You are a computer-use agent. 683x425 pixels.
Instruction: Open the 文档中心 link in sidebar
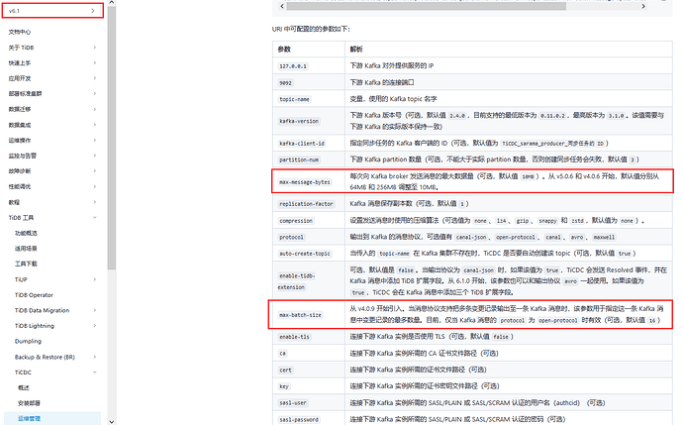pos(20,32)
